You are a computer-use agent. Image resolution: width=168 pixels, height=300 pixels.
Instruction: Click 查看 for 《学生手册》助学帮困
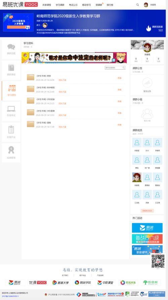point(120,90)
